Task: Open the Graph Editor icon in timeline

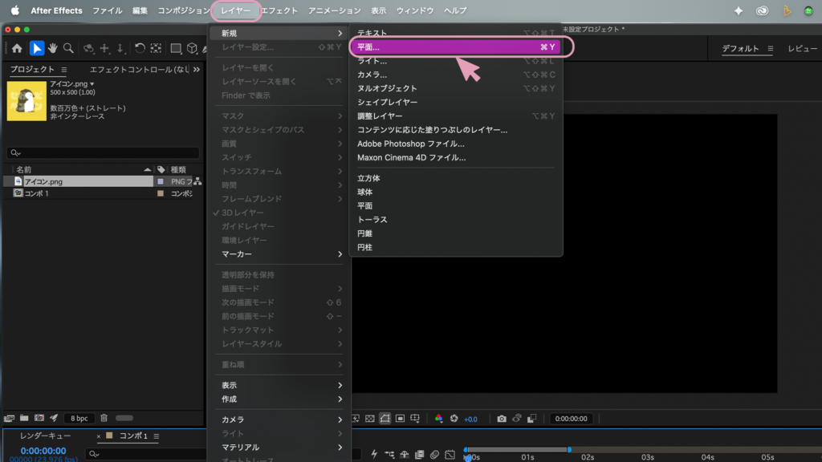Action: coord(450,454)
